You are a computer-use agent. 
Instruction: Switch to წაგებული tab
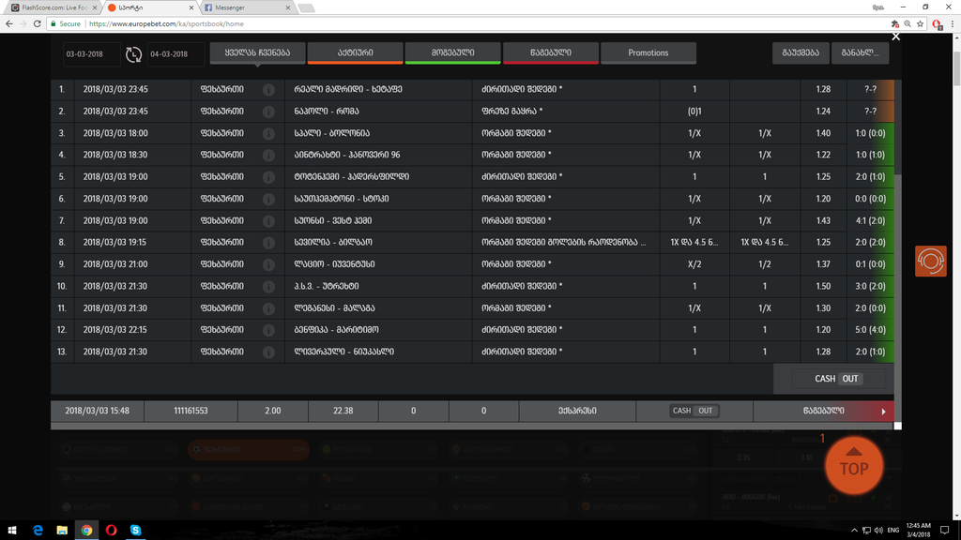(x=550, y=52)
